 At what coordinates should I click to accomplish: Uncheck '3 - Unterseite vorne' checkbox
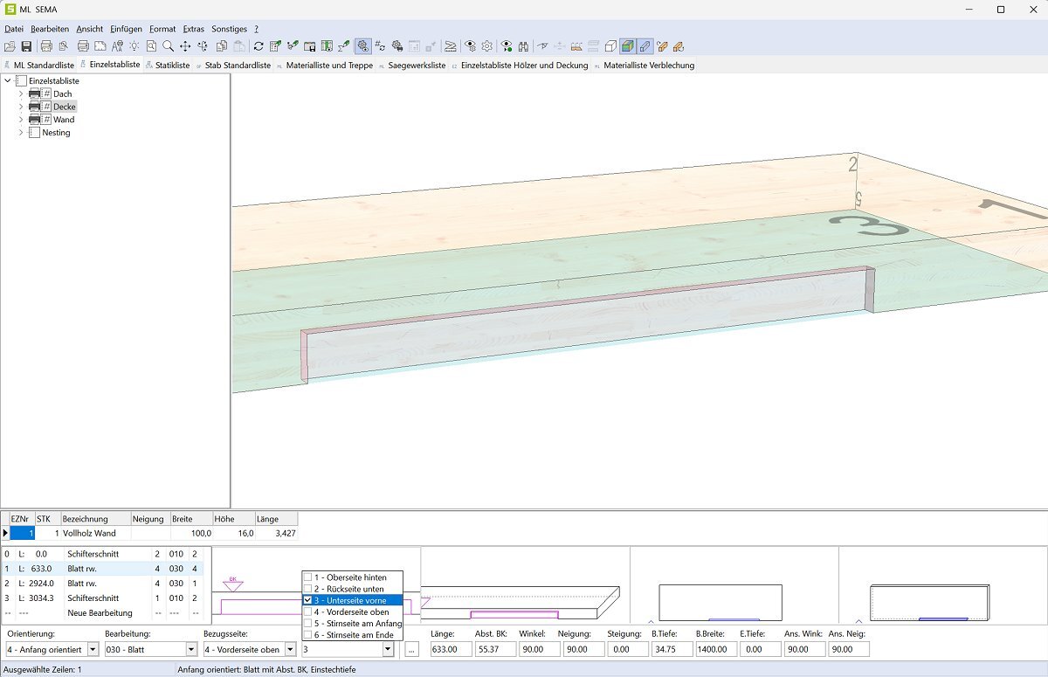308,600
